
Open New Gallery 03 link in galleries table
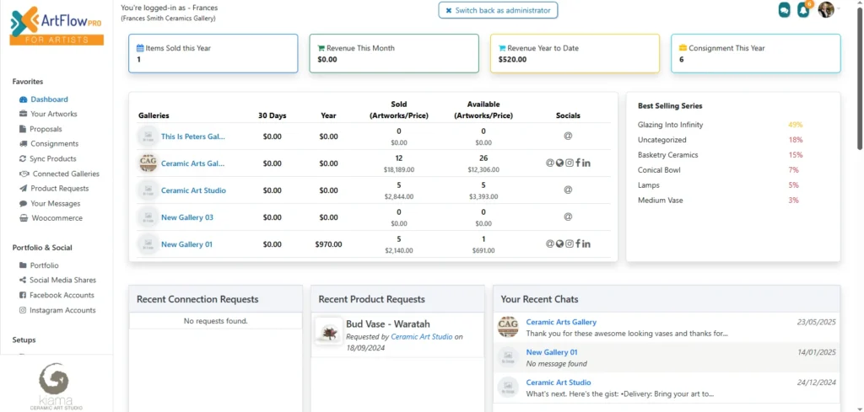(186, 217)
